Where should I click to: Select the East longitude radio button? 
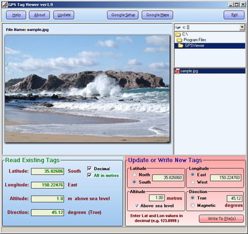click(x=192, y=175)
